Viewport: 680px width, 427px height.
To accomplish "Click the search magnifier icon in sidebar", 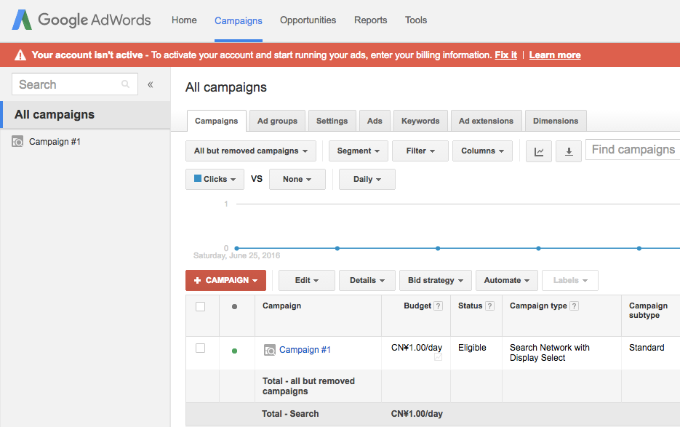I will pos(125,84).
